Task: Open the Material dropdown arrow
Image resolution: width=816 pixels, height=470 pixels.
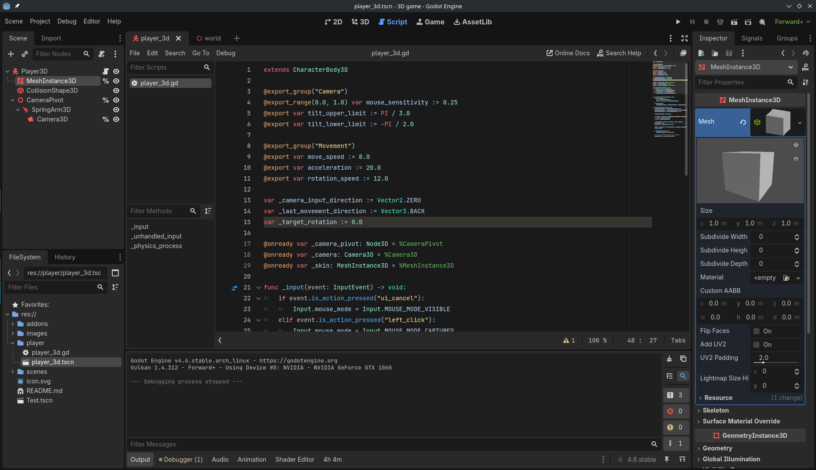Action: click(x=798, y=278)
